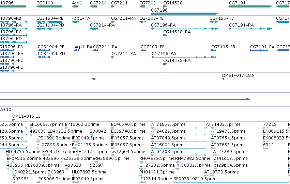Select EST RH56382.5prime label
This screenshot has height=184, width=290.
click(193, 165)
